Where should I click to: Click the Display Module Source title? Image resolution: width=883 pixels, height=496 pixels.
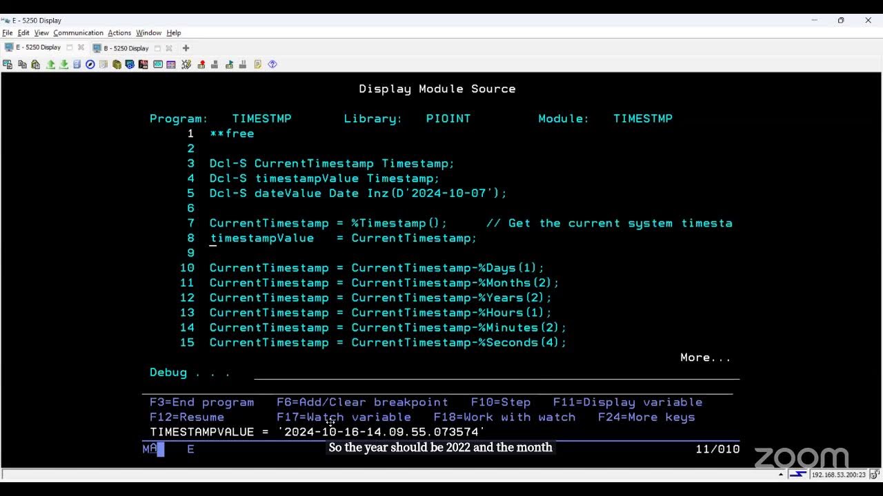[x=437, y=89]
